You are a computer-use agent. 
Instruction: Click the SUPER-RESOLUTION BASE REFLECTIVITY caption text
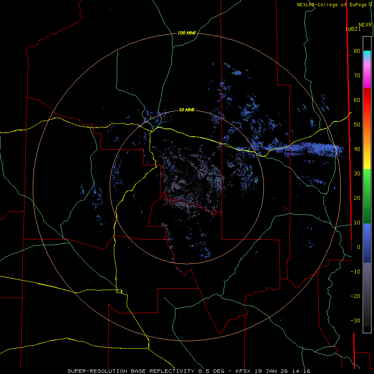pyautogui.click(x=131, y=371)
